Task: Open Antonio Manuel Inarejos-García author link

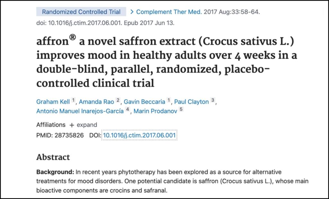Action: click(80, 111)
